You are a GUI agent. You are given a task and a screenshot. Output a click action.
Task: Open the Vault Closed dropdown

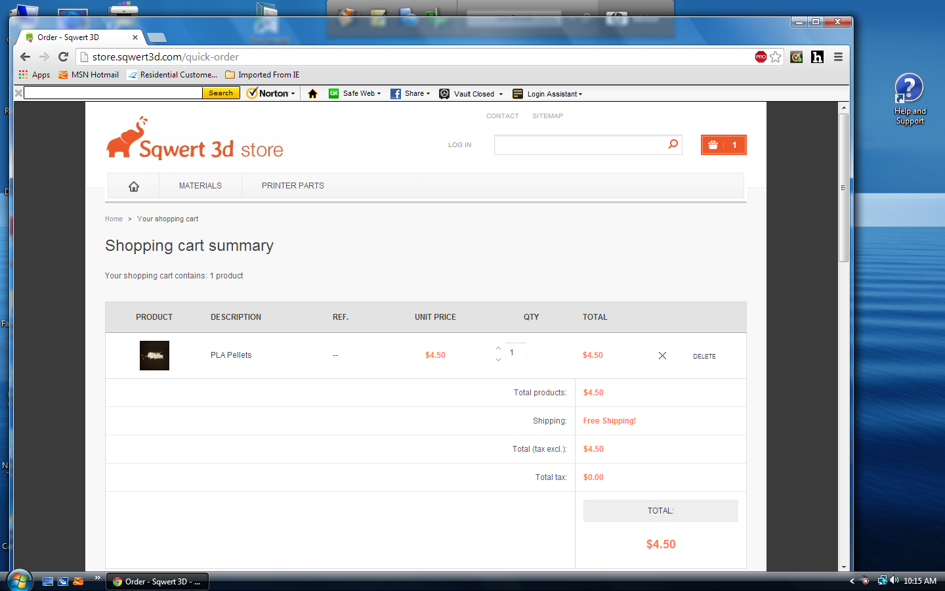click(471, 93)
